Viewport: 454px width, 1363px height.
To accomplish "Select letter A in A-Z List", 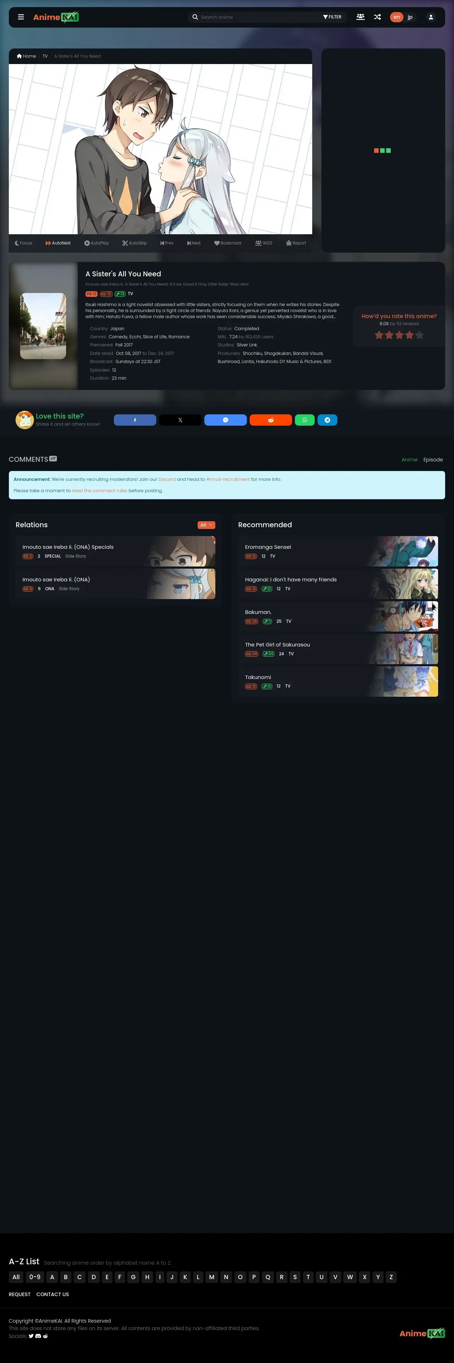I will [52, 1277].
